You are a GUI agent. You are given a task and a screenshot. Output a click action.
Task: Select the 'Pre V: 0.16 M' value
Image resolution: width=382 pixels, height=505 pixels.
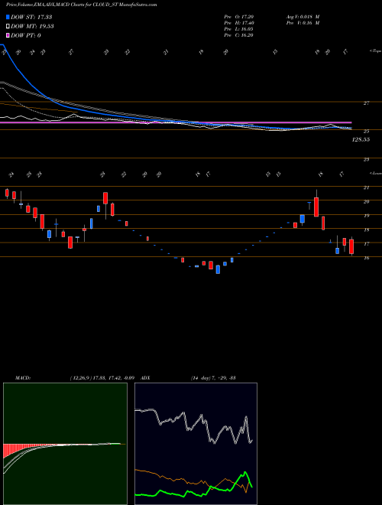[x=303, y=23]
